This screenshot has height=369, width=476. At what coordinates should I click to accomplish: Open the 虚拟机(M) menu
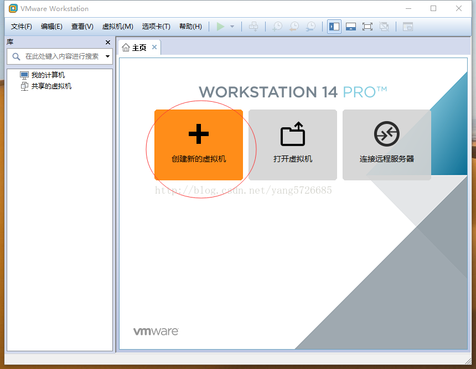pyautogui.click(x=117, y=27)
